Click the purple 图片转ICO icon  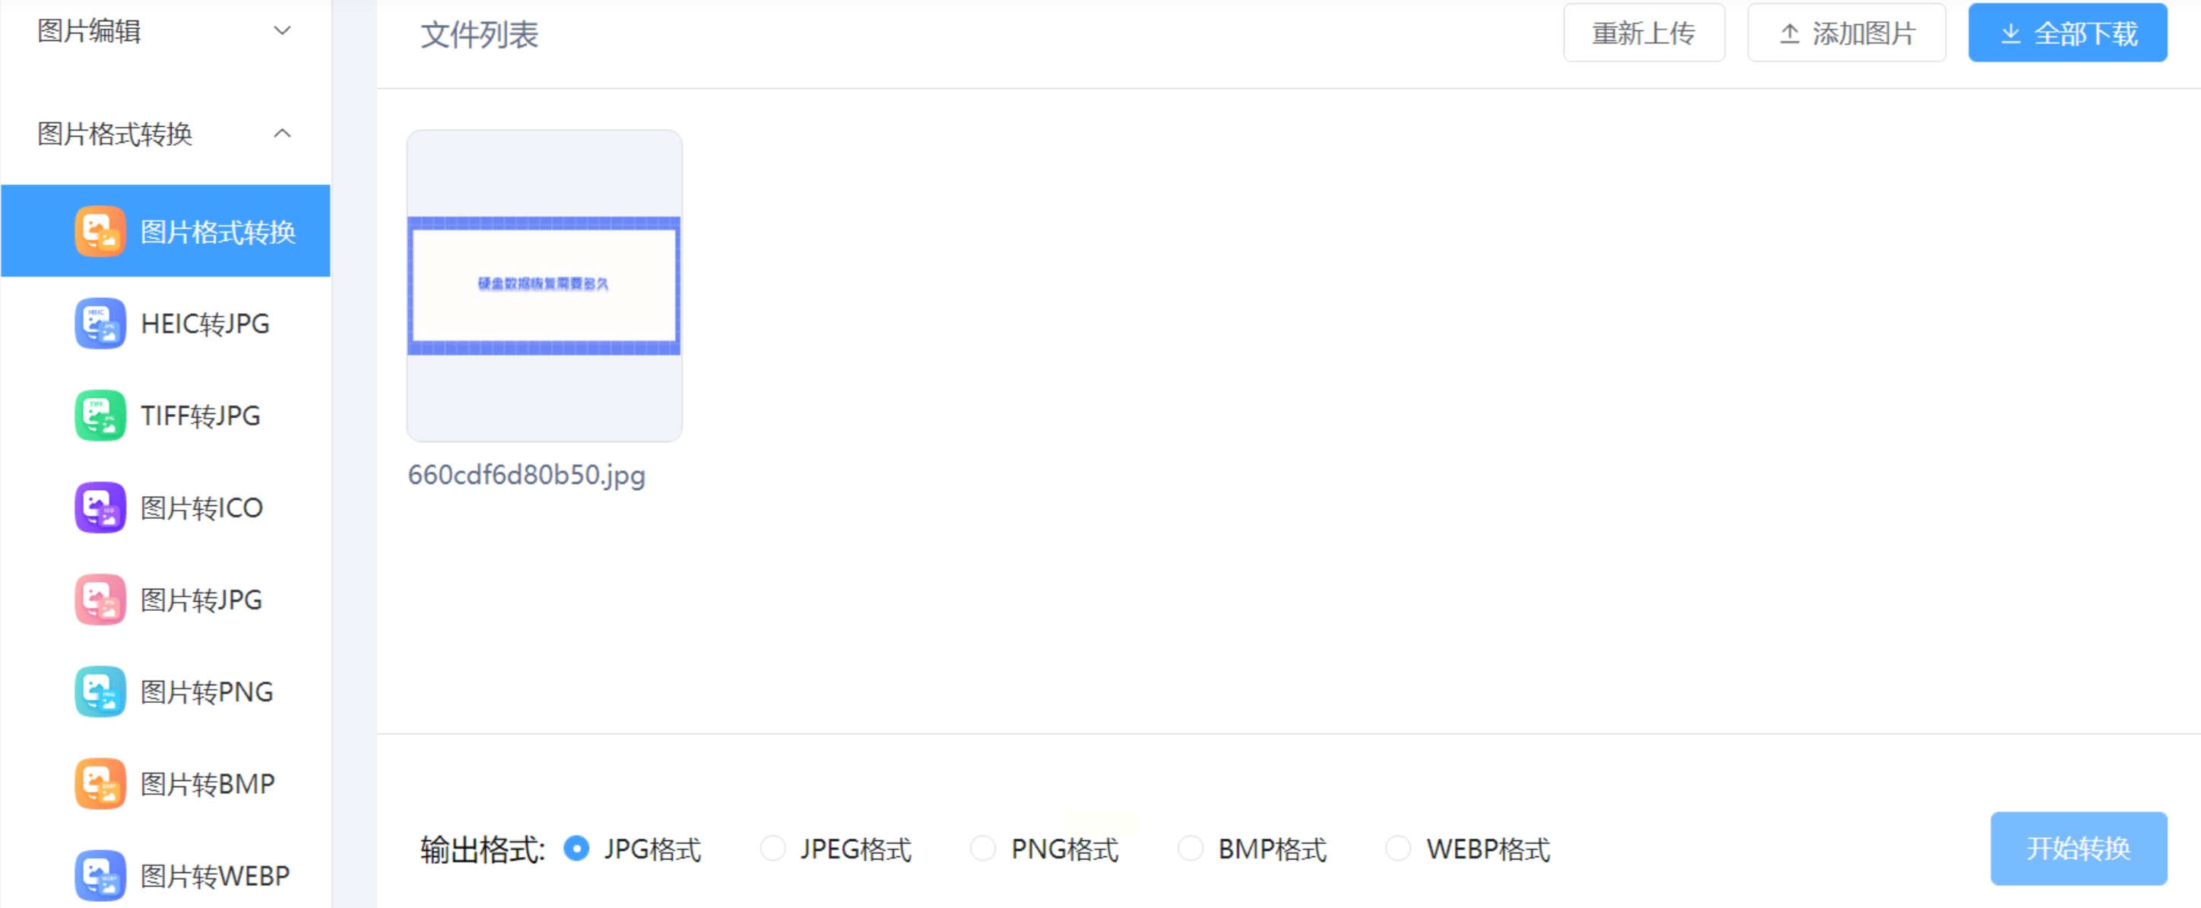coord(100,508)
